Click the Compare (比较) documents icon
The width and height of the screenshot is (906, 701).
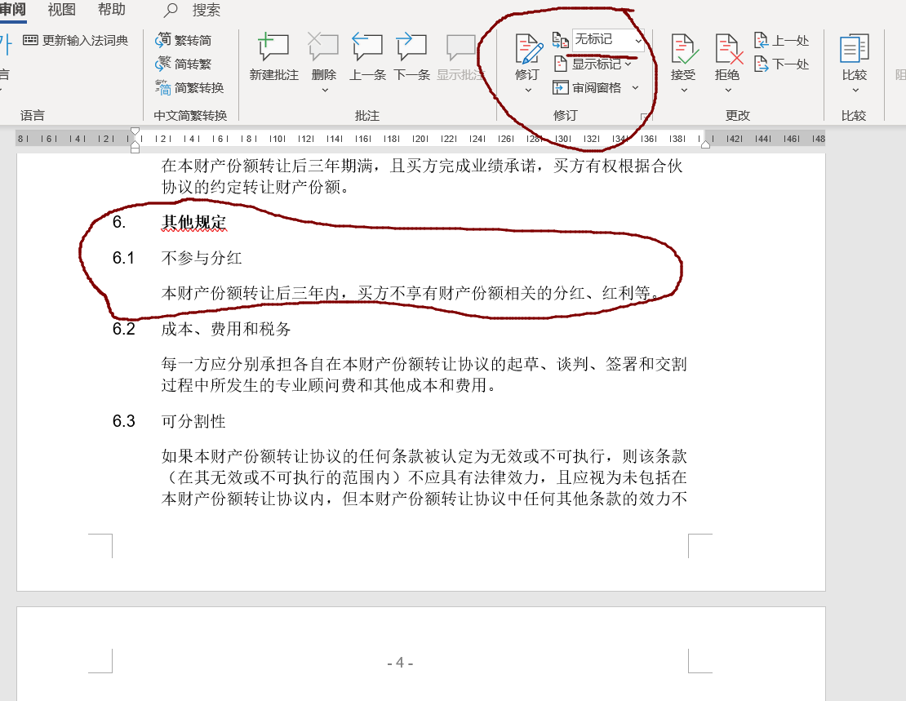click(x=855, y=48)
